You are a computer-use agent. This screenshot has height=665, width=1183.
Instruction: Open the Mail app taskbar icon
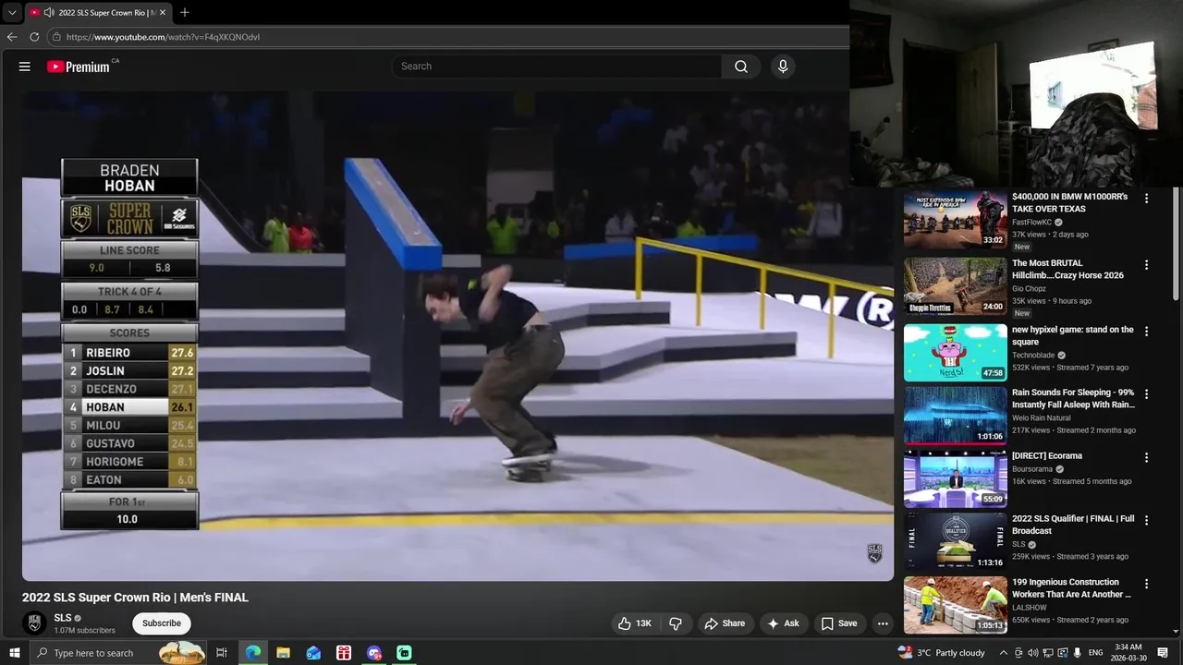click(313, 653)
